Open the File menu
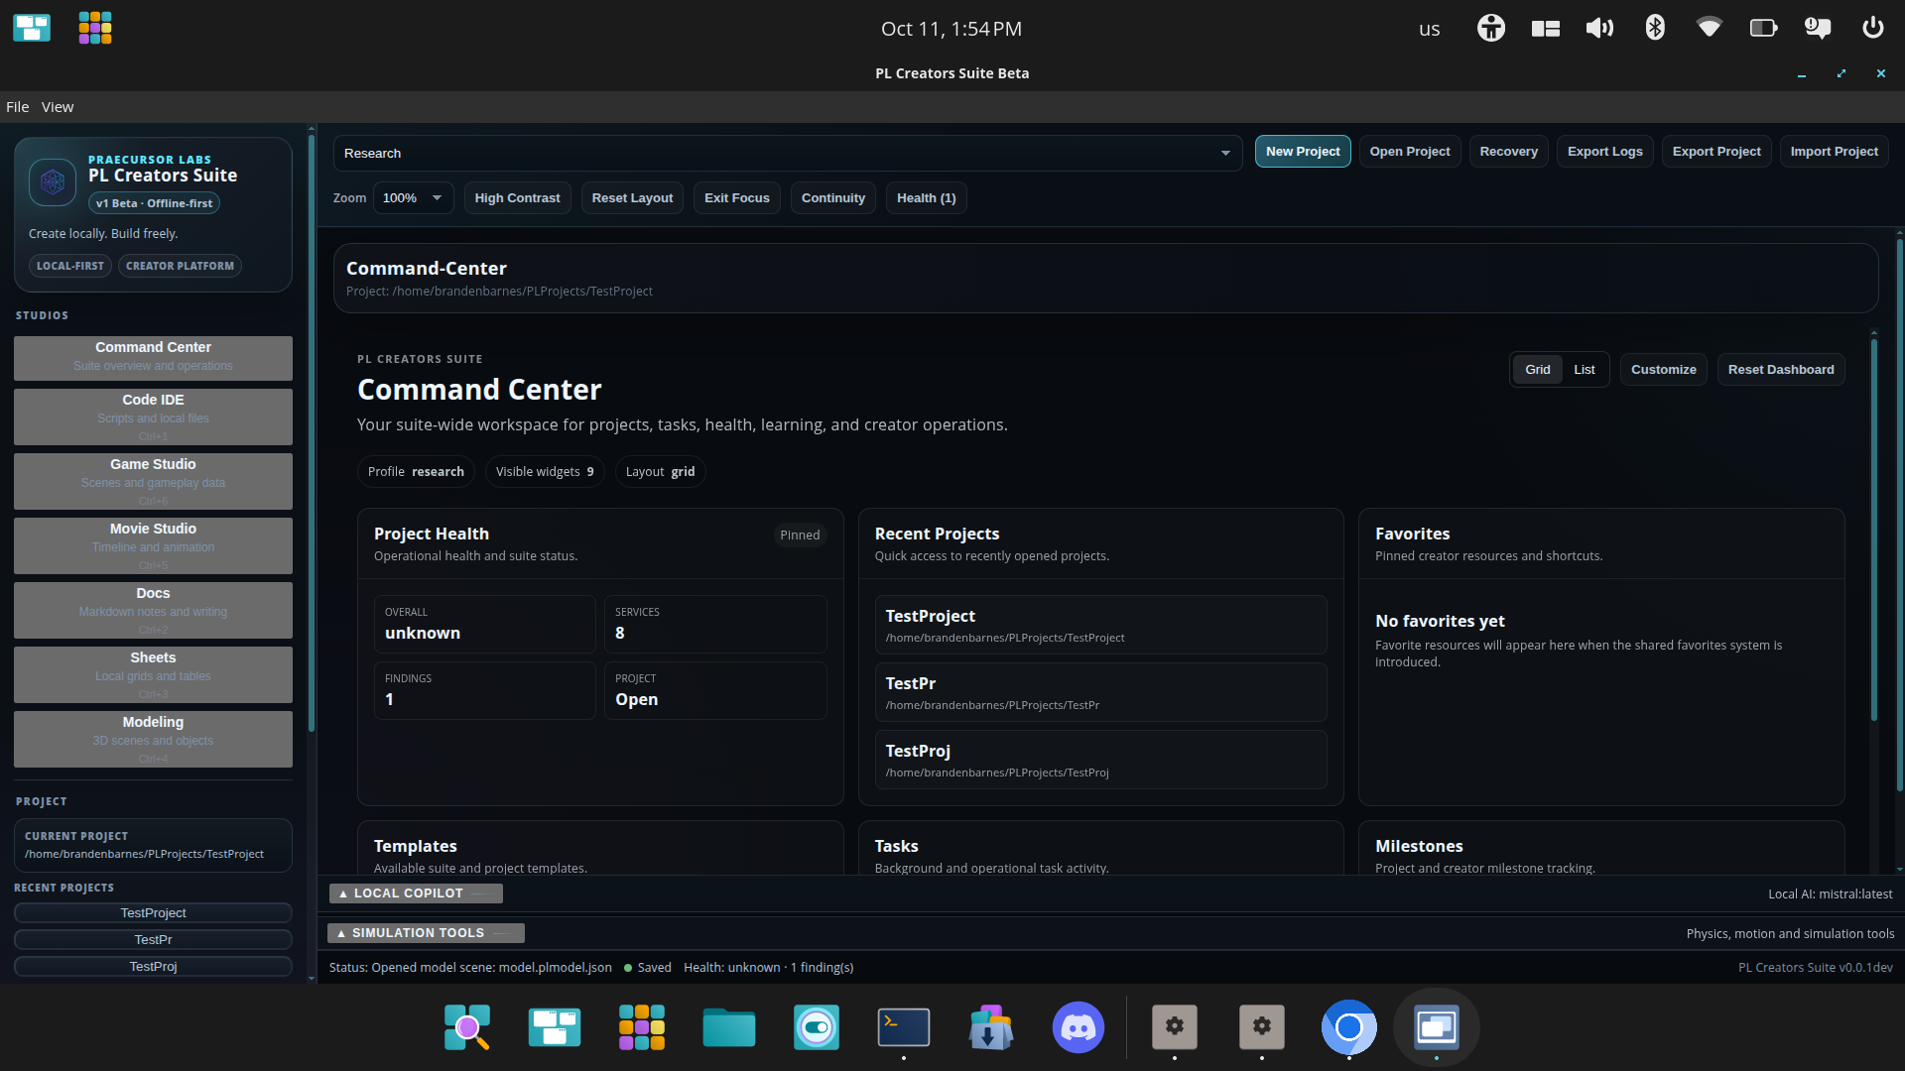Screen dimensions: 1905x1071 tap(18, 107)
